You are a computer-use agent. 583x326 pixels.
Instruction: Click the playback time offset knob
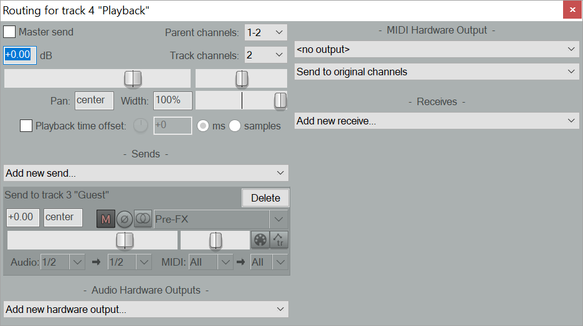141,126
